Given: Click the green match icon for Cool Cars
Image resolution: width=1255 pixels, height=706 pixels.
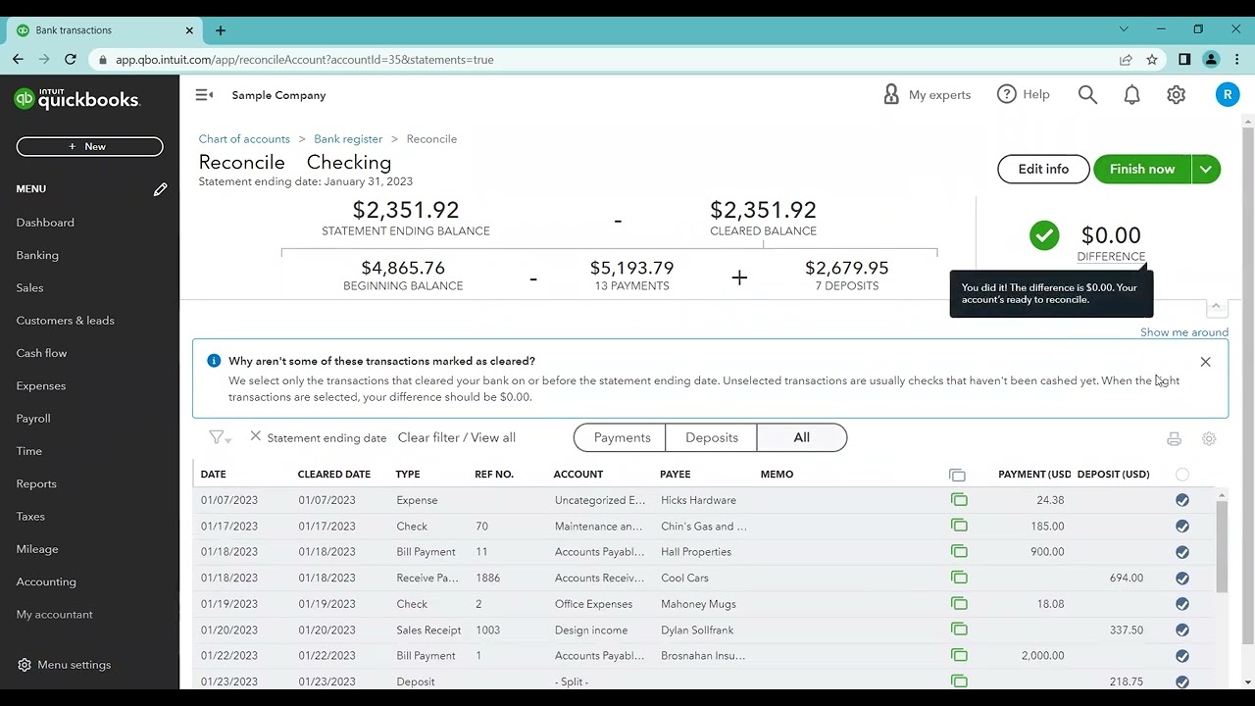Looking at the screenshot, I should click(959, 578).
